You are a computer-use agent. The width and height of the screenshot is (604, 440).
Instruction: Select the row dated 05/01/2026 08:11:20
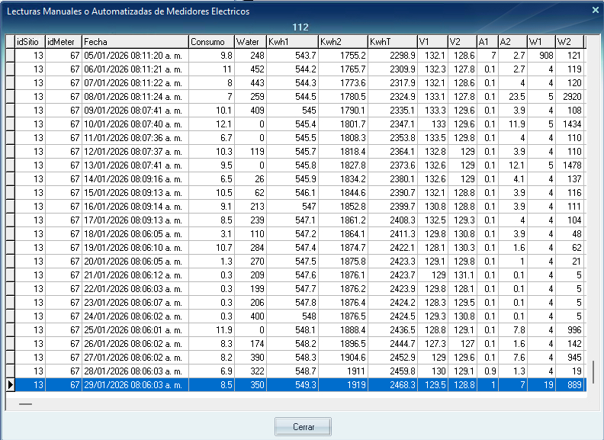point(134,56)
